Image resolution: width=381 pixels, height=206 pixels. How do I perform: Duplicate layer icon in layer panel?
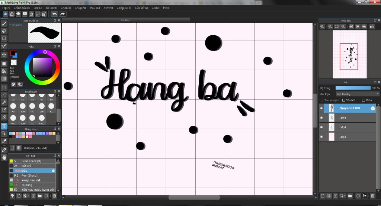point(358,196)
